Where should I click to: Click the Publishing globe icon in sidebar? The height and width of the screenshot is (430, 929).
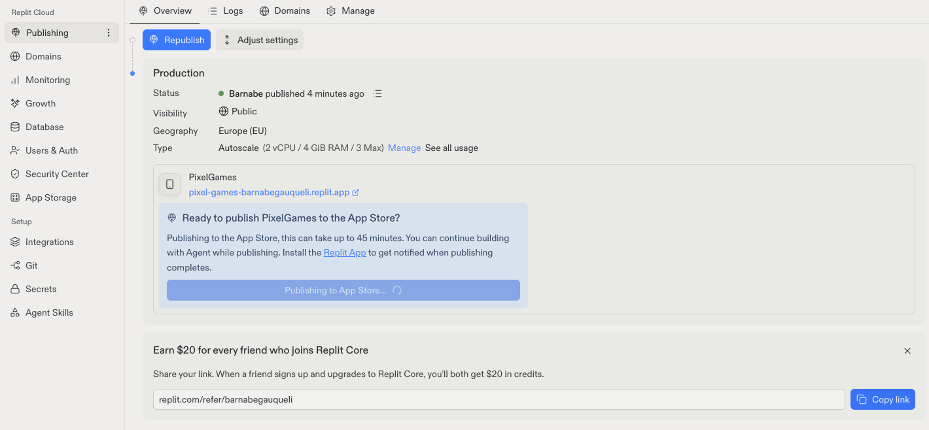pos(16,33)
